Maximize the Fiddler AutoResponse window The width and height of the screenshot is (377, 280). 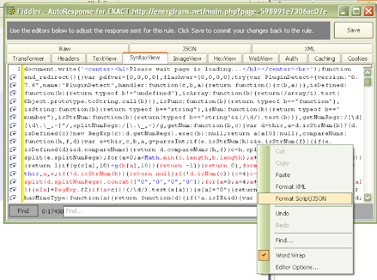(356, 11)
